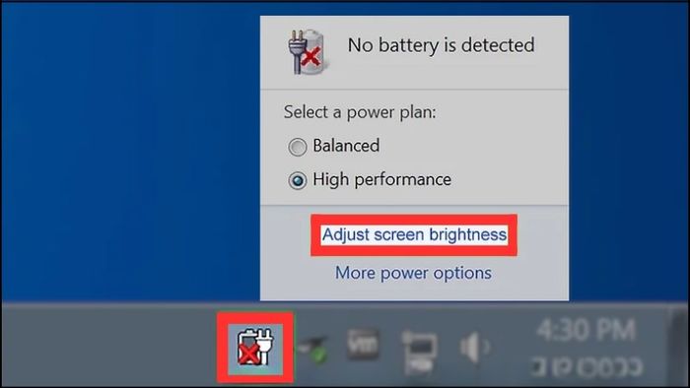Open Adjust screen brightness link
This screenshot has width=690, height=388.
click(414, 234)
